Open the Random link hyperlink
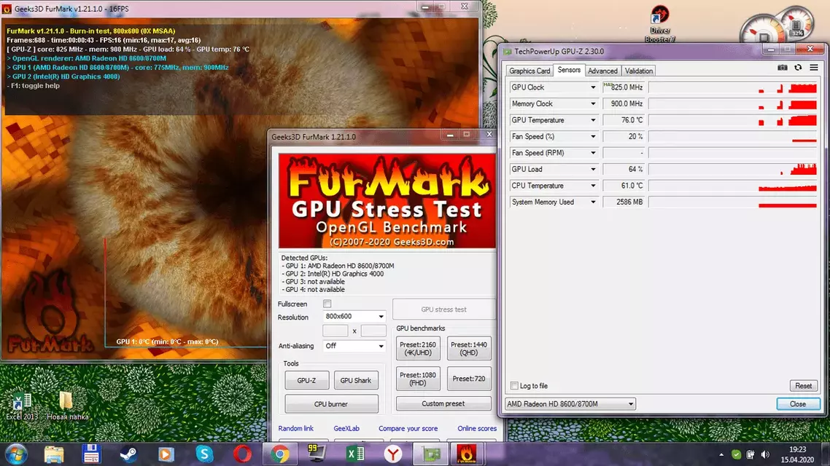Image resolution: width=830 pixels, height=466 pixels. tap(295, 428)
